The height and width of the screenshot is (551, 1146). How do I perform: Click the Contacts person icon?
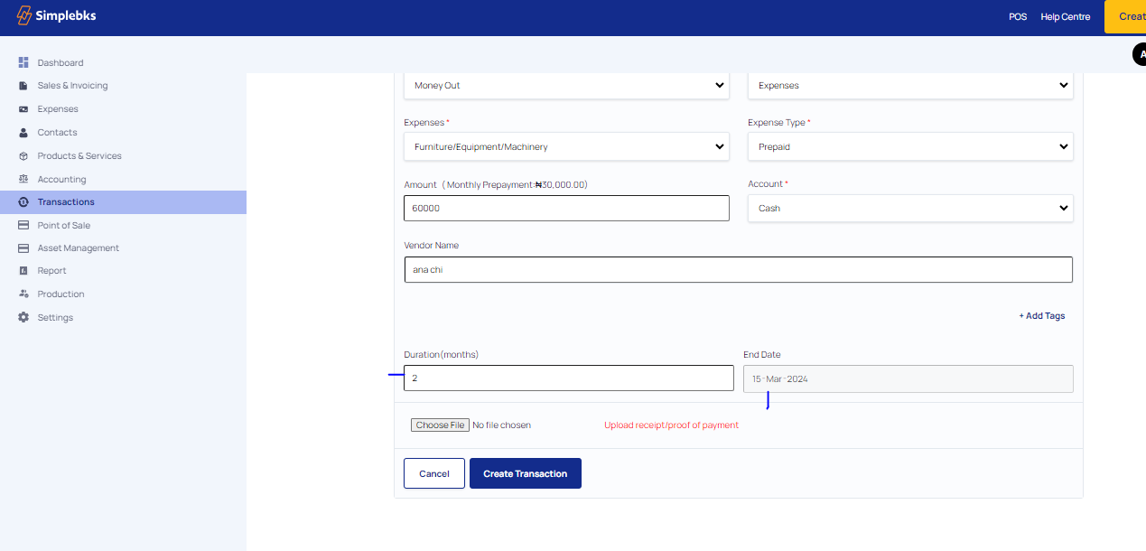[x=23, y=133]
